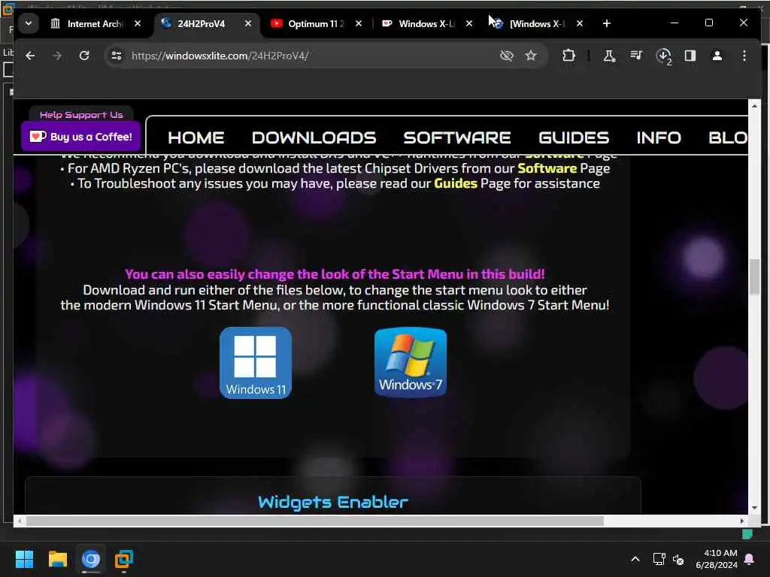This screenshot has width=770, height=577.
Task: Open the Extensions puzzle icon
Action: click(568, 56)
